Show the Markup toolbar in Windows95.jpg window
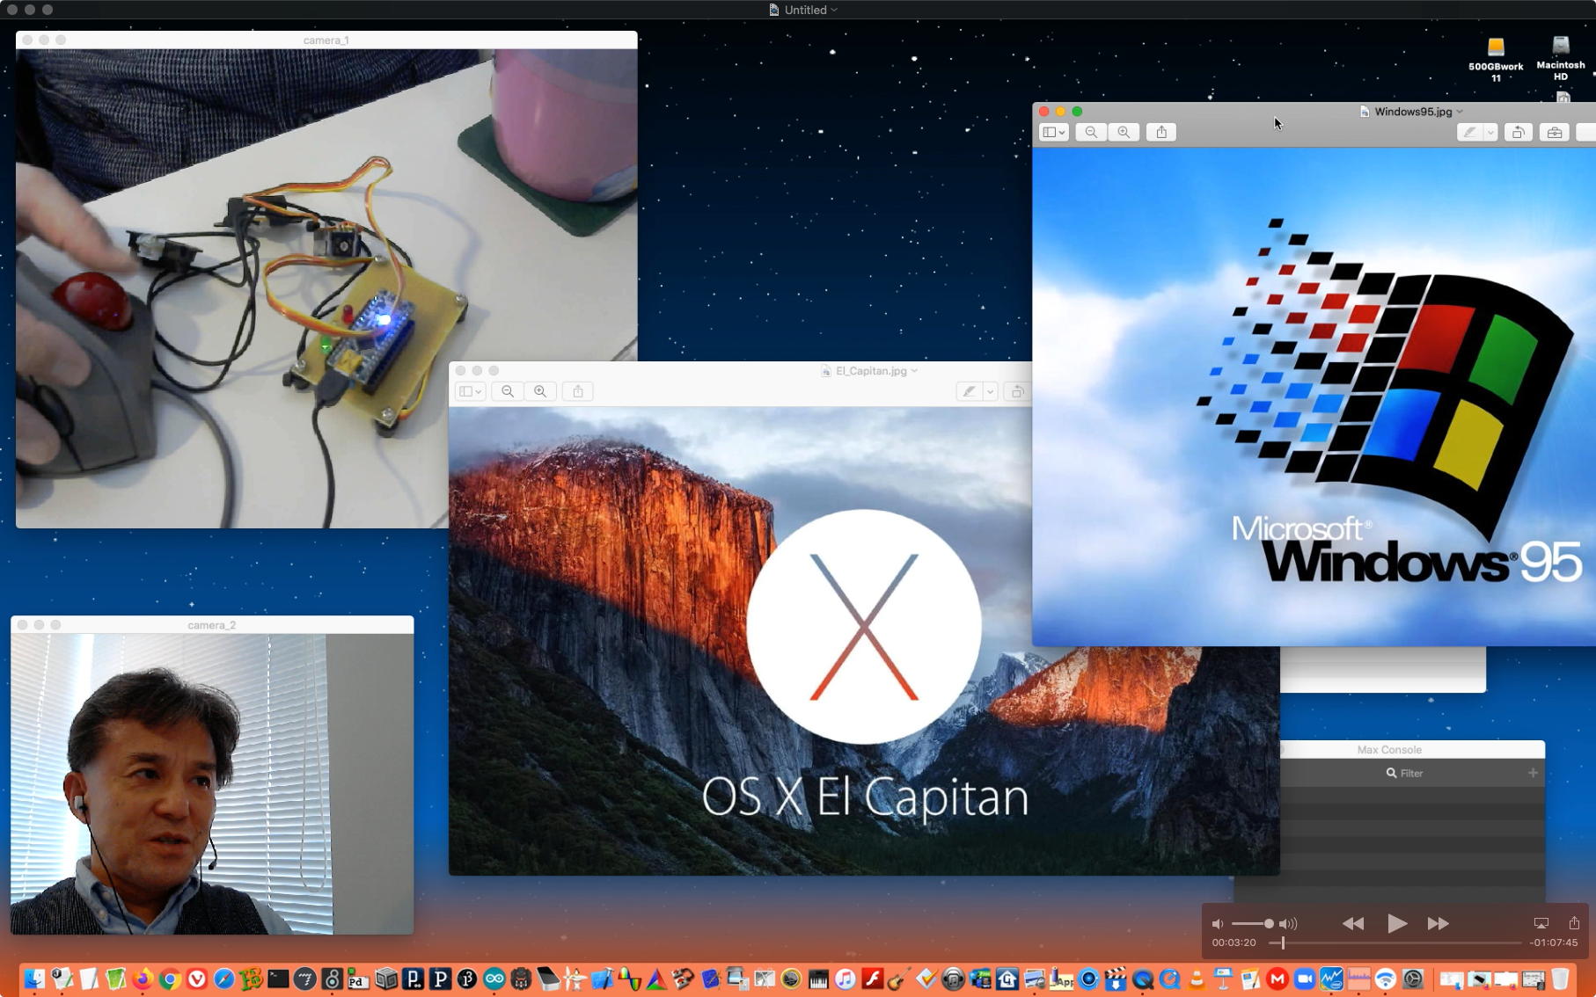The height and width of the screenshot is (997, 1596). [x=1555, y=132]
